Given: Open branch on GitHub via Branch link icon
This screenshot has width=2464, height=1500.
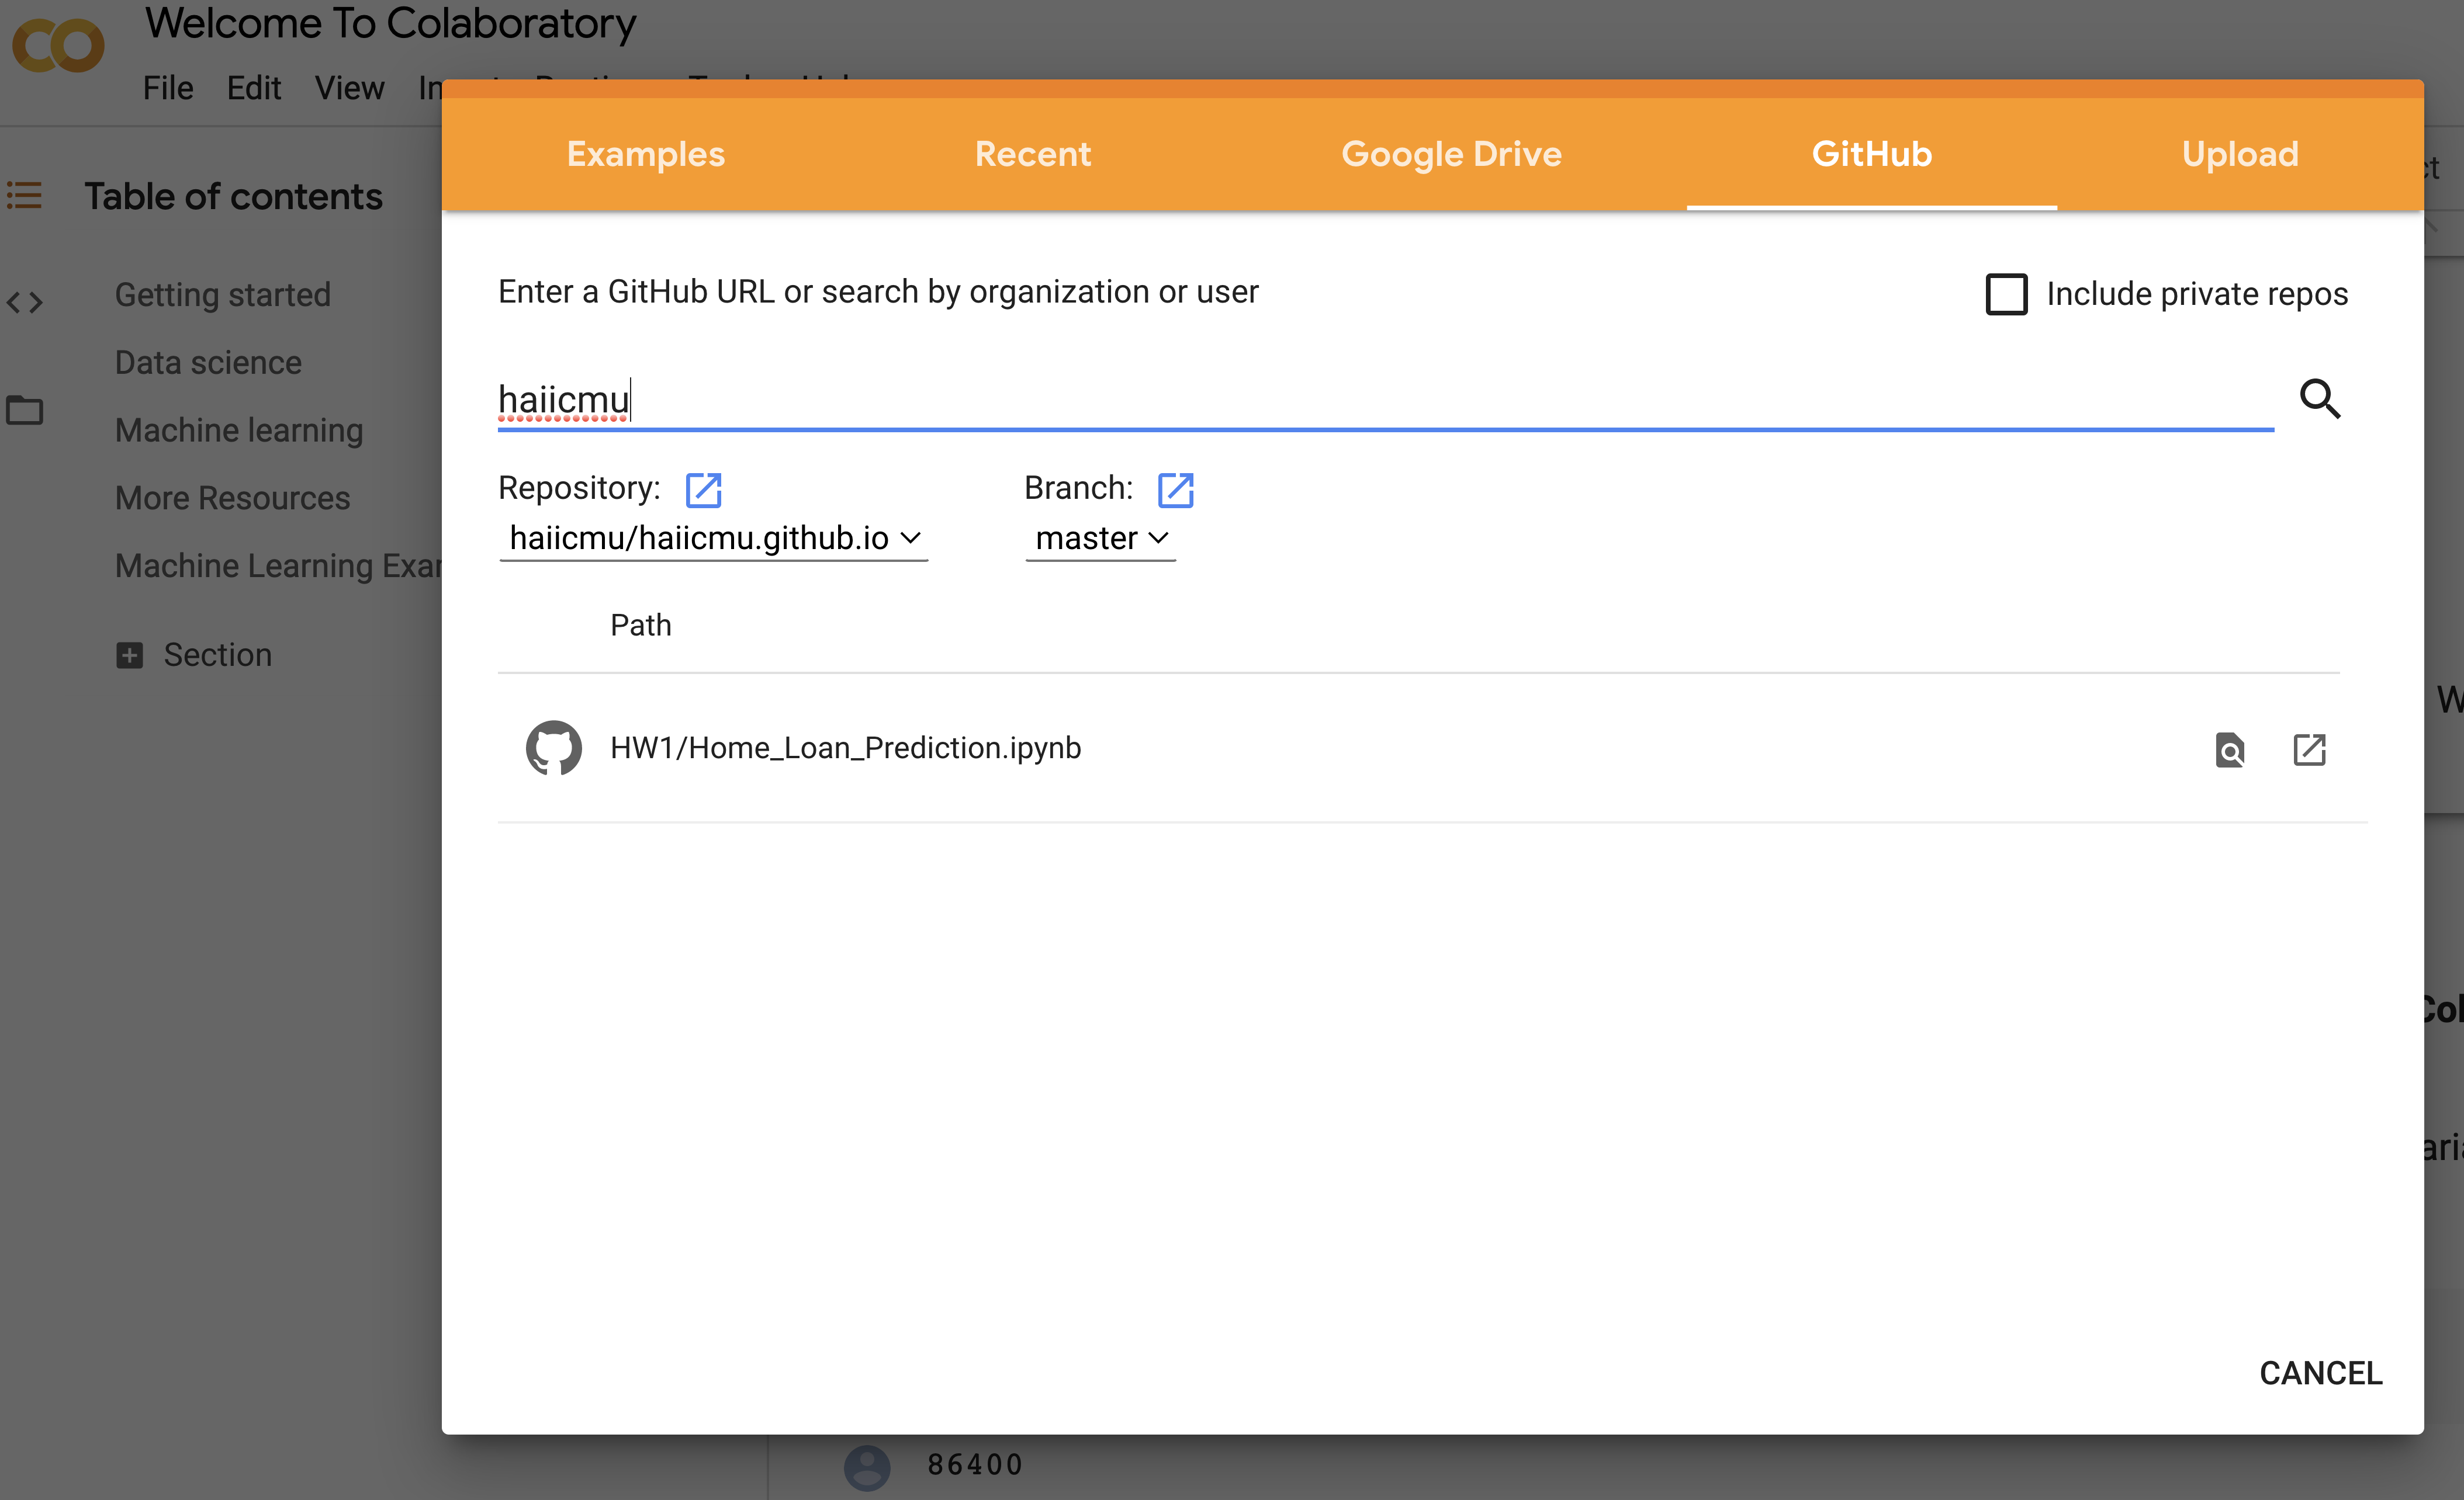Looking at the screenshot, I should [1175, 489].
